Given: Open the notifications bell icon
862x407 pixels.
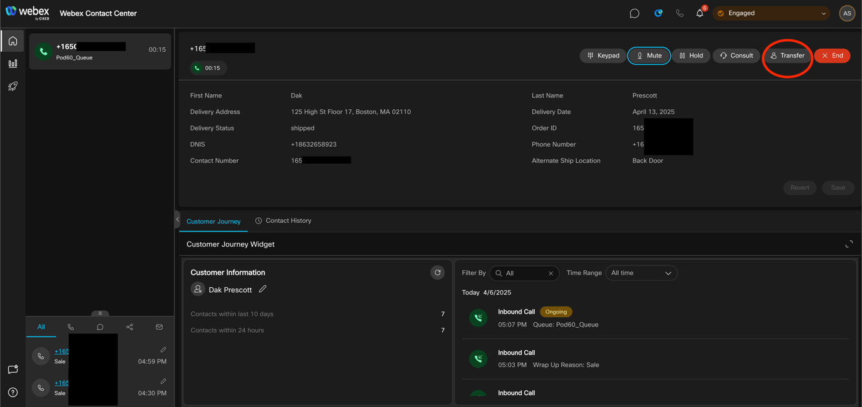Looking at the screenshot, I should [x=699, y=13].
